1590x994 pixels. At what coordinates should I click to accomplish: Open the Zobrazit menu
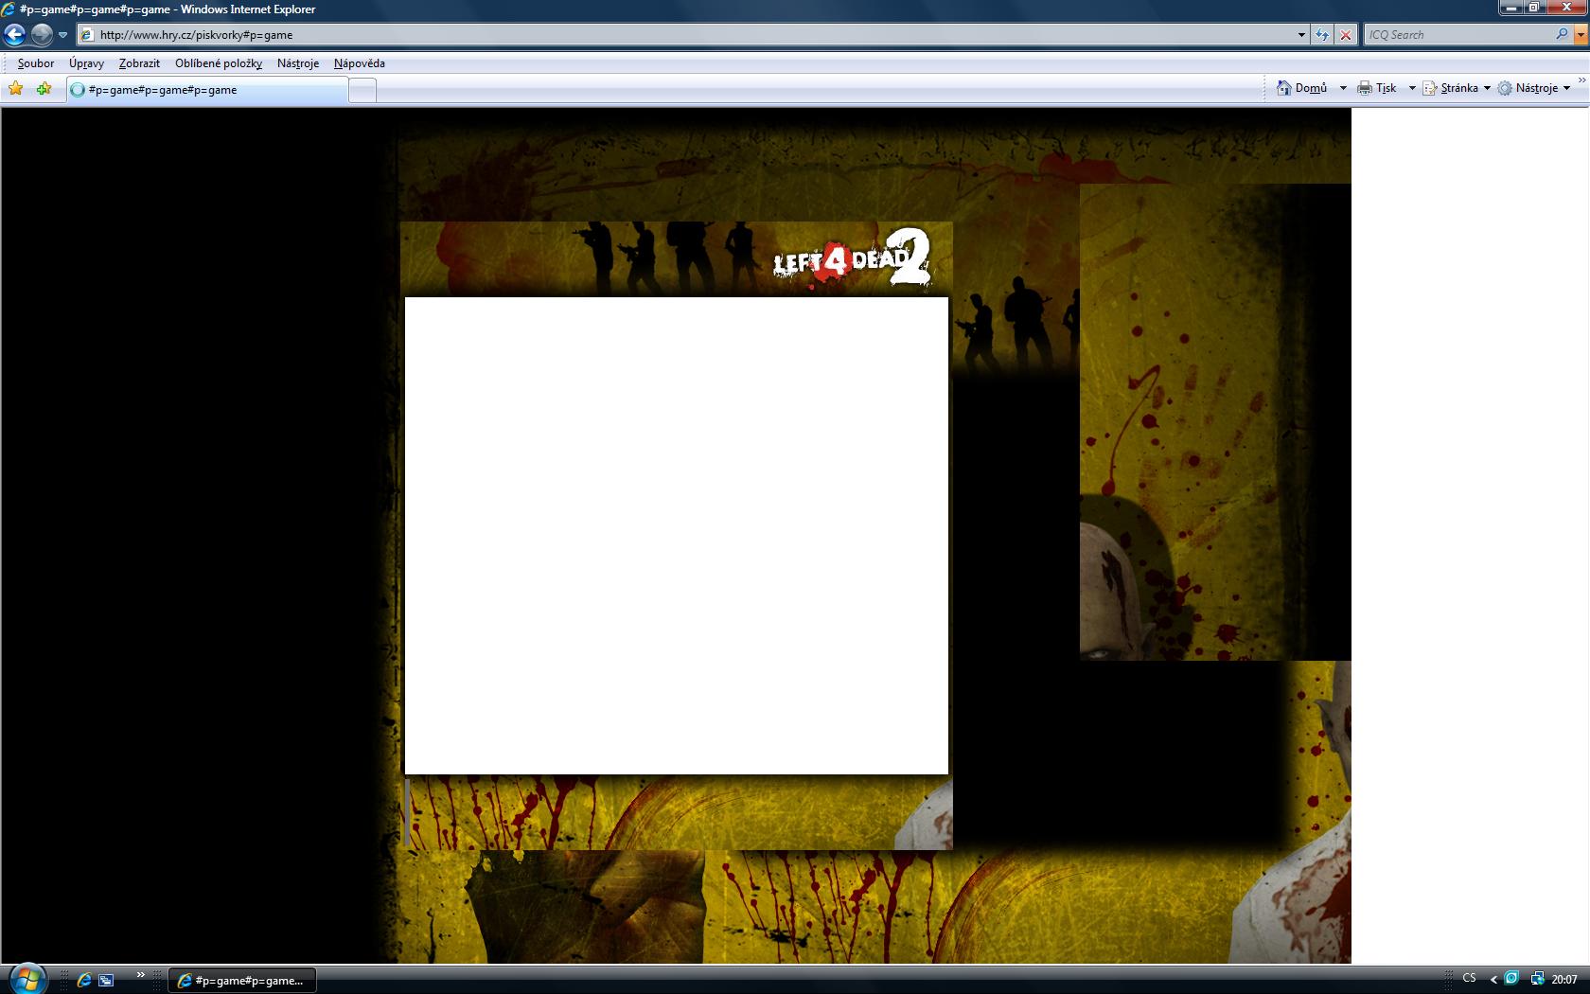tap(139, 63)
